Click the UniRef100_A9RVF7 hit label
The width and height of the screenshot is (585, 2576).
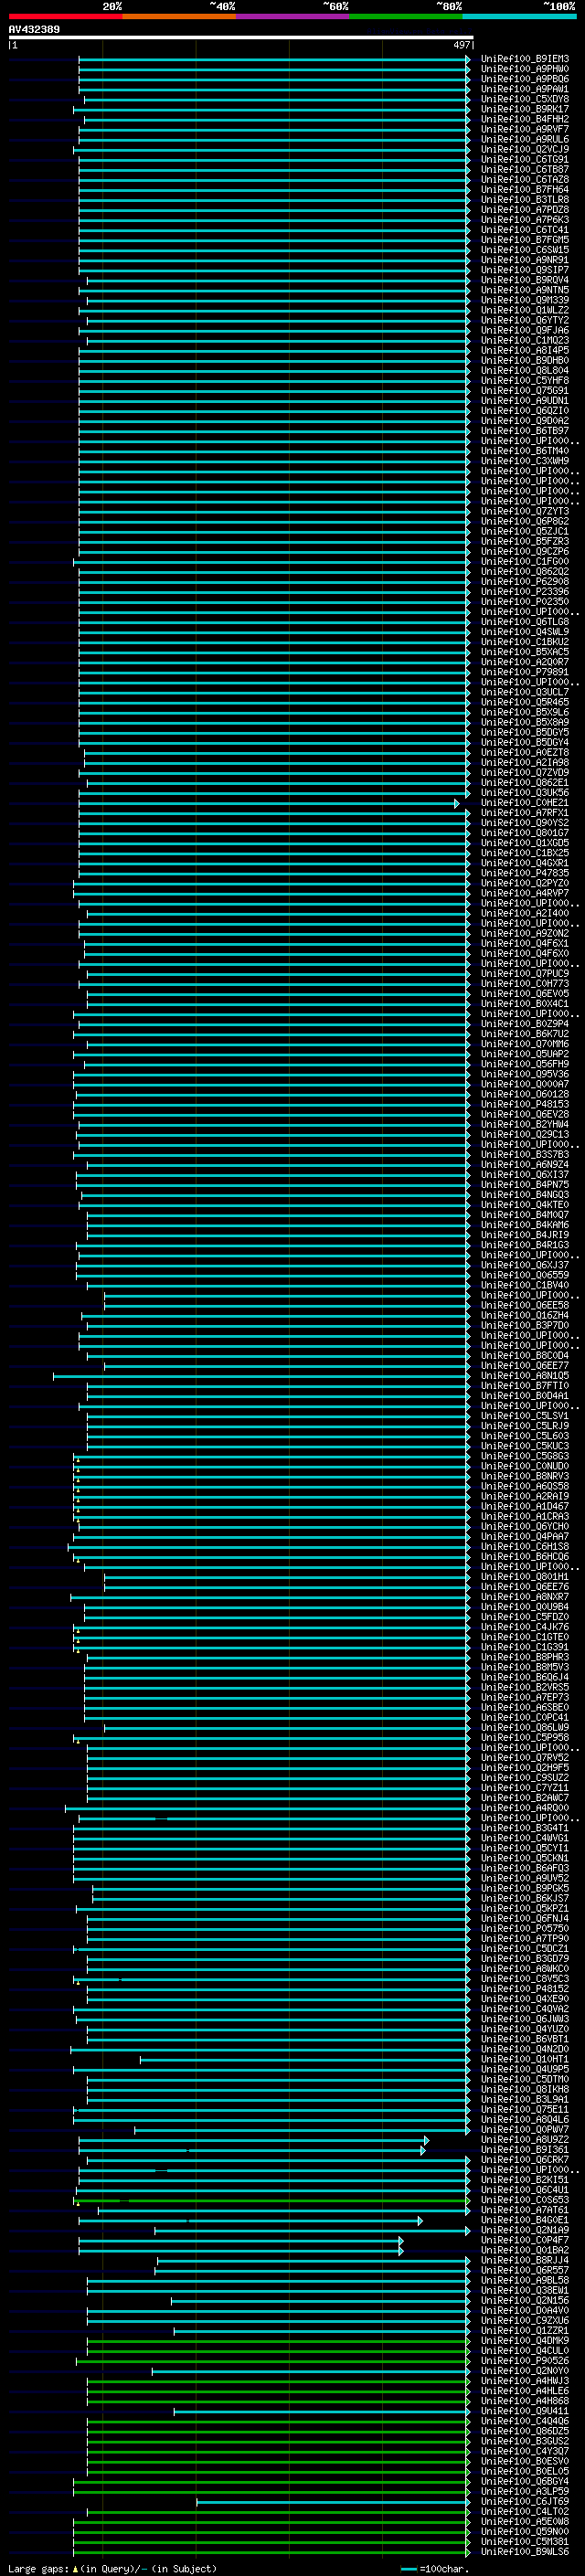(x=524, y=129)
